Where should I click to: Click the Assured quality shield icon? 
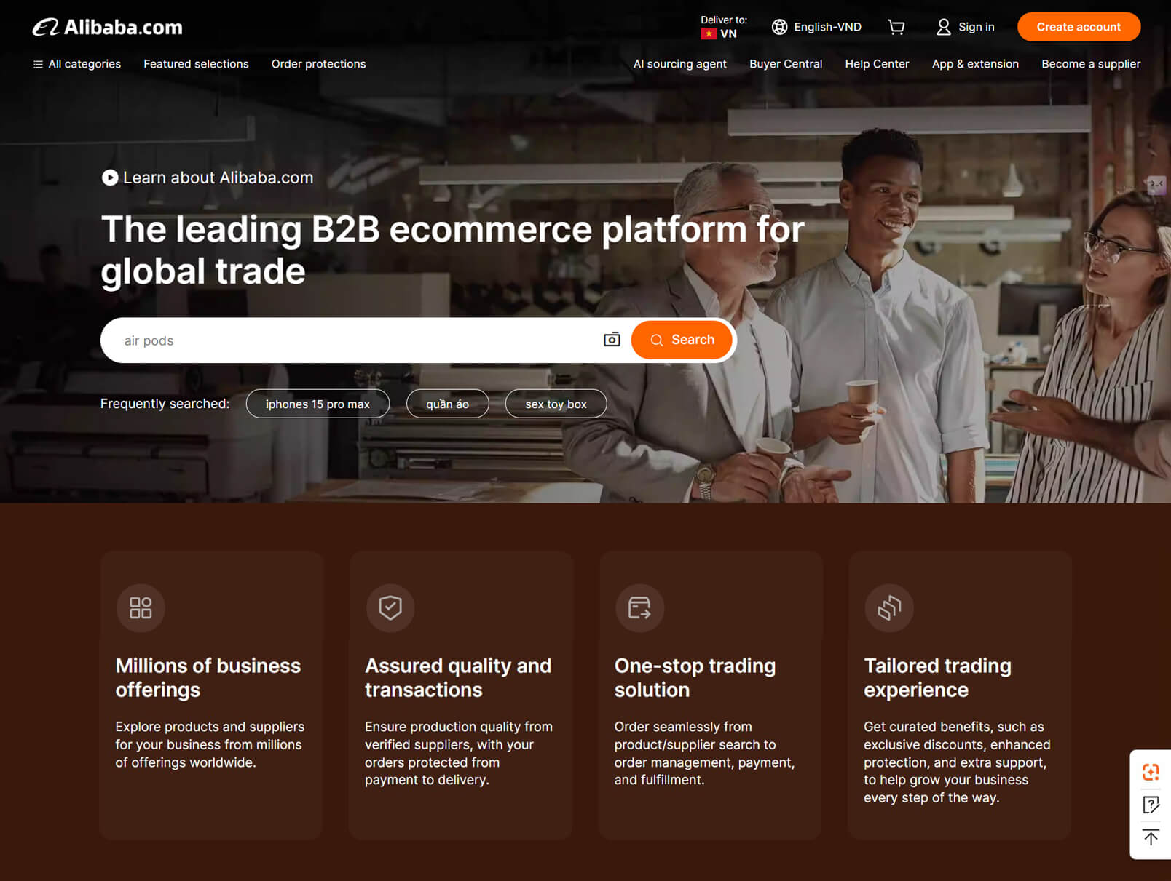pos(390,607)
